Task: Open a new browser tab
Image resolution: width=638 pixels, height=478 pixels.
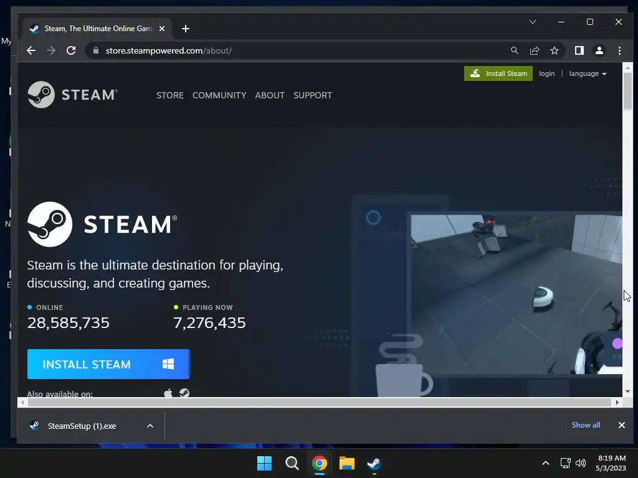Action: (186, 29)
